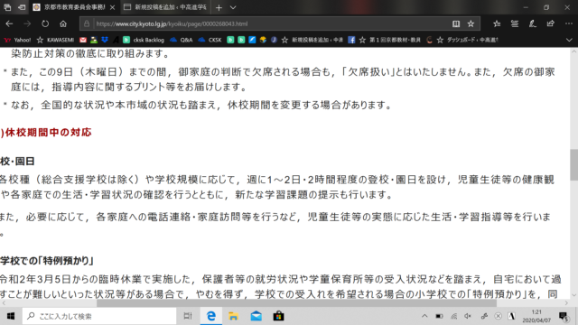Click the vertical scrollbar down arrow

tap(574, 295)
